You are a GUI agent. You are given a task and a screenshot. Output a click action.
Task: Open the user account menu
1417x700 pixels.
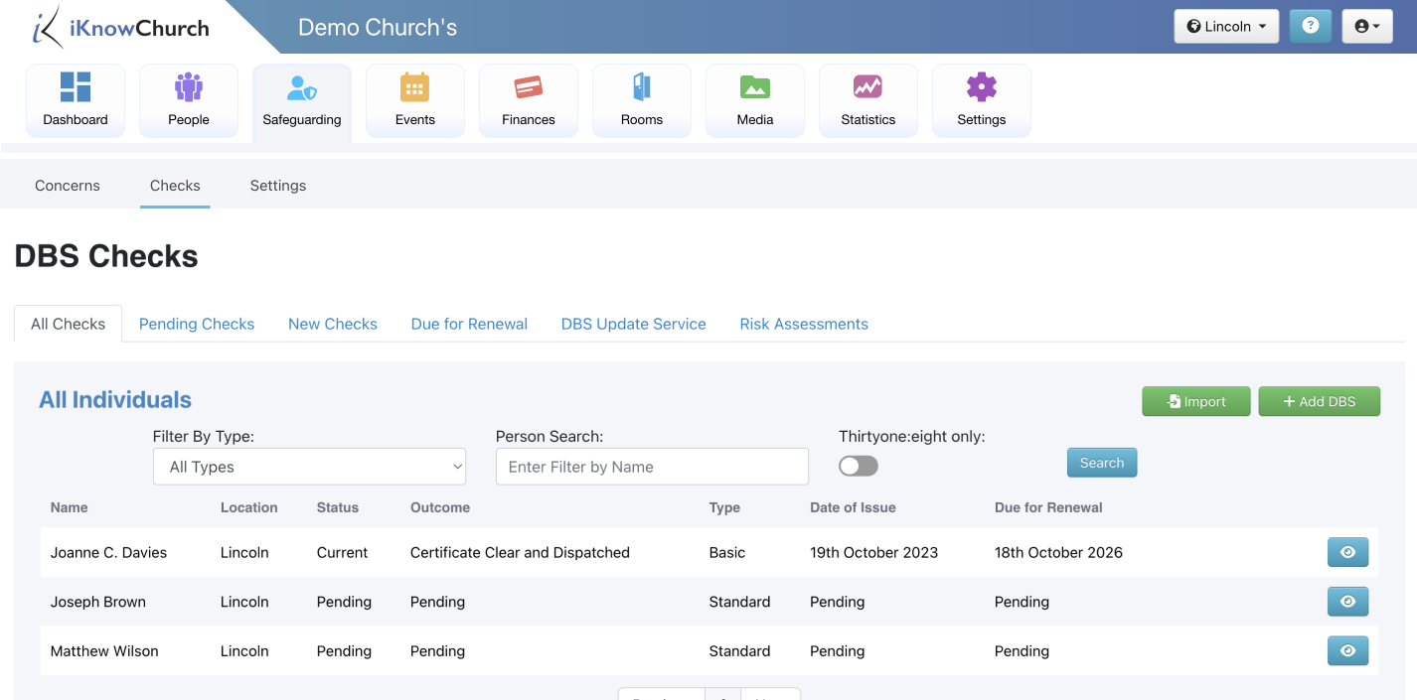coord(1367,26)
